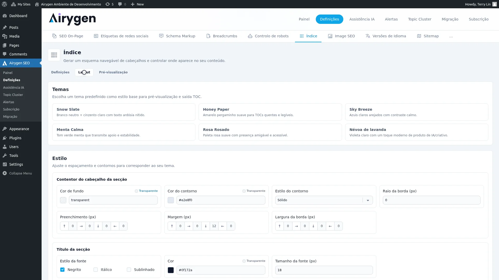
Task: Pick the Menta Calma theme
Action: click(x=124, y=132)
